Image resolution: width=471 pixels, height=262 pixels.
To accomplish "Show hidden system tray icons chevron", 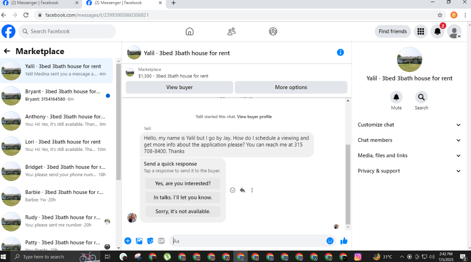I will click(402, 257).
